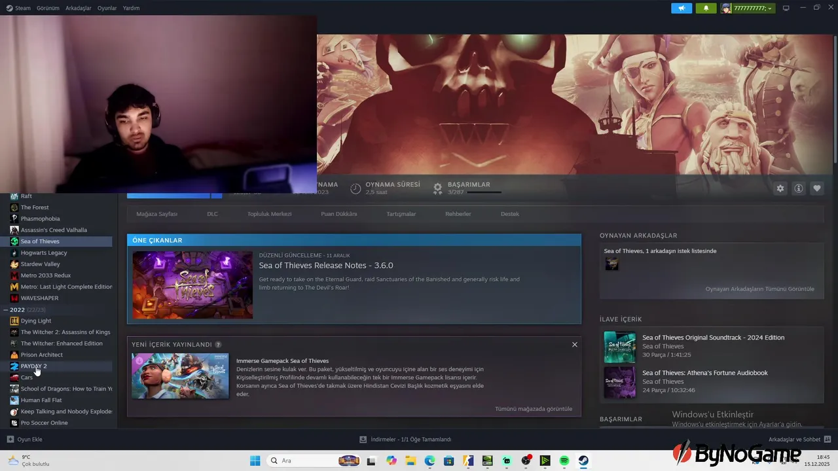Viewport: 838px width, 471px height.
Task: Click the friend avatar under Oynayan Arkadaşlar
Action: tap(611, 264)
